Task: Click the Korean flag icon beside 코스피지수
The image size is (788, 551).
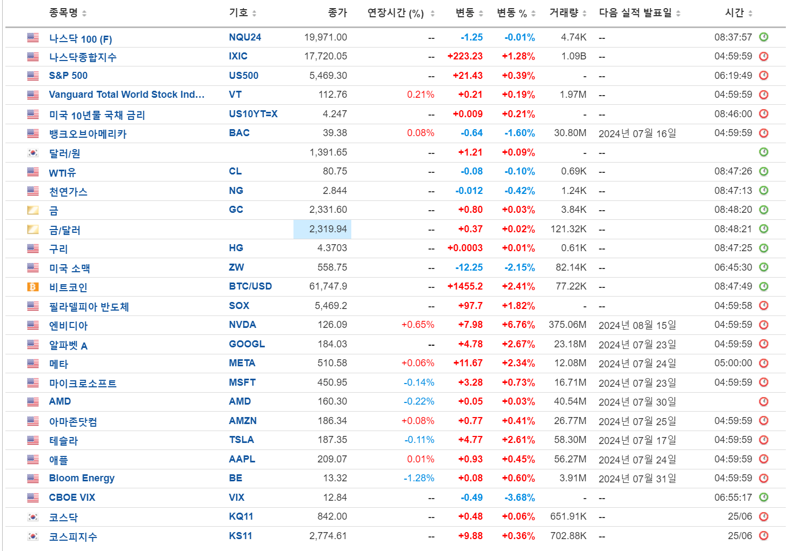Action: click(33, 536)
